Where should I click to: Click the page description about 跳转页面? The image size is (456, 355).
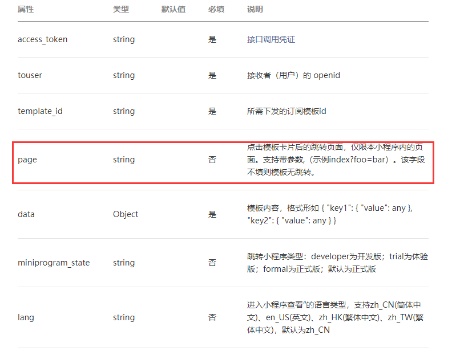[x=336, y=160]
